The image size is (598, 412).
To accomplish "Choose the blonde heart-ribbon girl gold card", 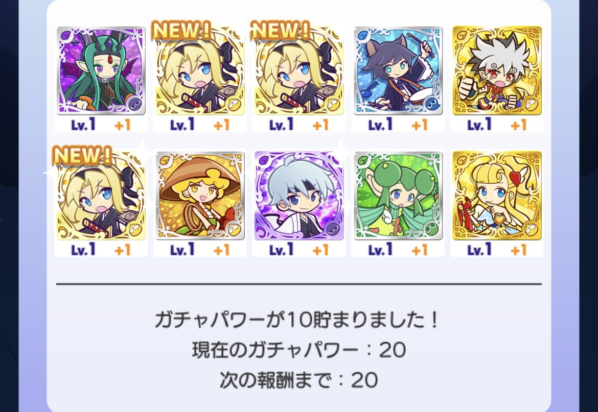I will point(497,196).
